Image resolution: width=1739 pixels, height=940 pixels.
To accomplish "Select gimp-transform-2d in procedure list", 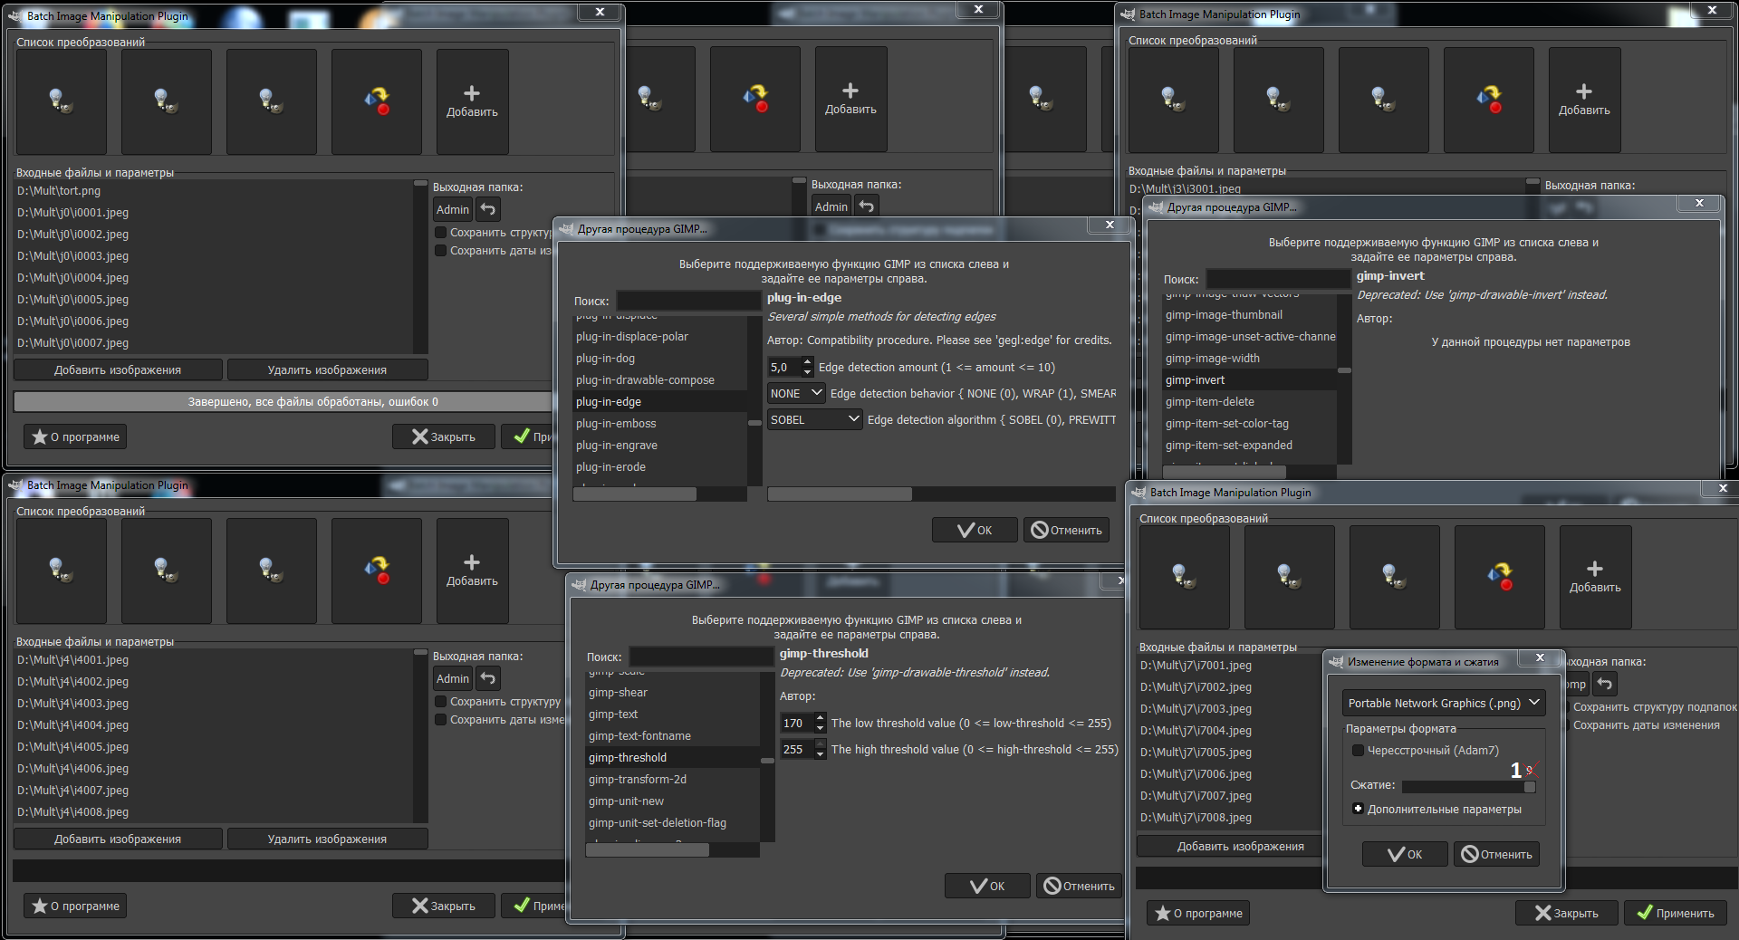I will coord(673,780).
